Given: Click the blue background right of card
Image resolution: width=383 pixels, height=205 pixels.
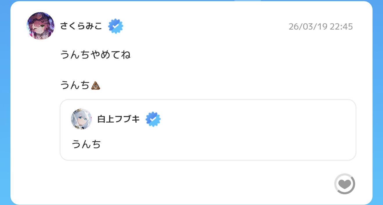Looking at the screenshot, I should click(378, 101).
